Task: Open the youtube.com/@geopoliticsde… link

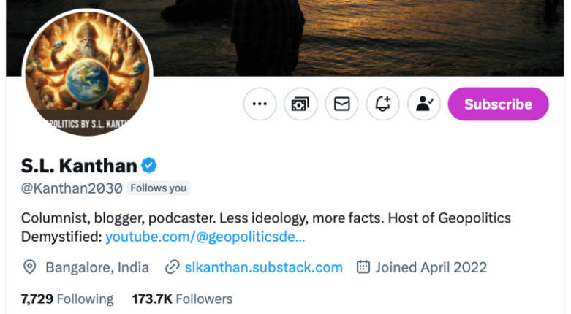Action: pos(205,237)
